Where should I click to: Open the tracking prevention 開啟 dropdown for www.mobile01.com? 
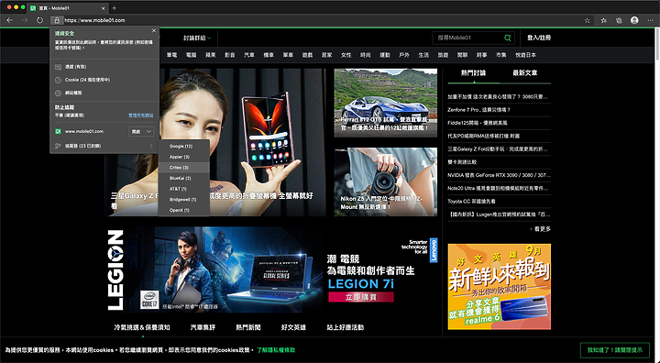[141, 132]
